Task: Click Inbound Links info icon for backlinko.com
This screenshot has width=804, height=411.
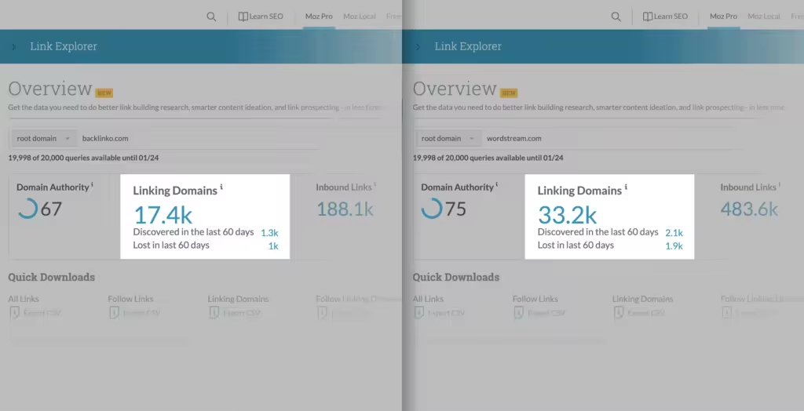Action: pos(375,184)
